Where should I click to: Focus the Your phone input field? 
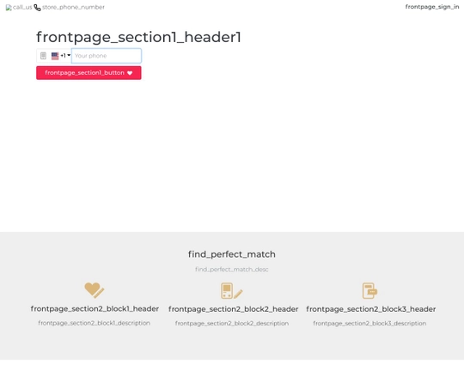tap(107, 56)
